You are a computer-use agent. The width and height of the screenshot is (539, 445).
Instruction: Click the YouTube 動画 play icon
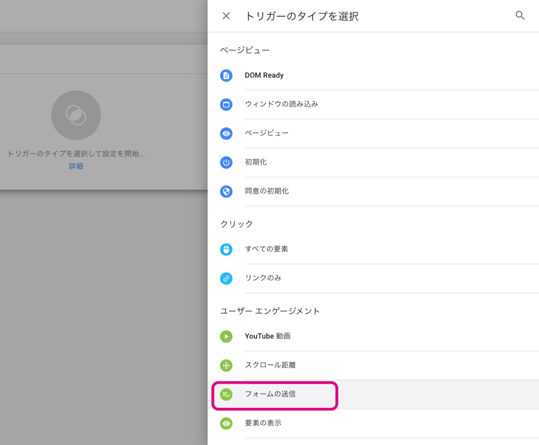[x=226, y=336]
